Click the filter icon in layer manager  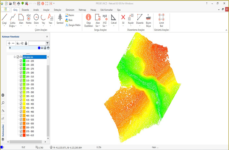(48, 43)
